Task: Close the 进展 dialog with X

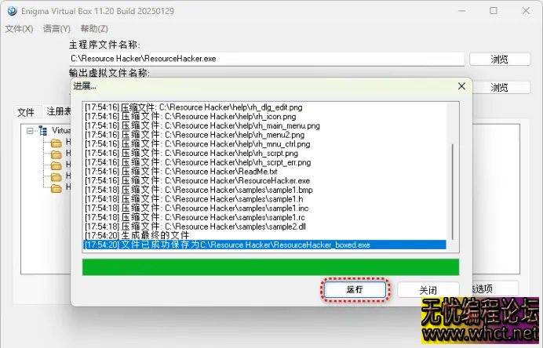Action: [461, 86]
